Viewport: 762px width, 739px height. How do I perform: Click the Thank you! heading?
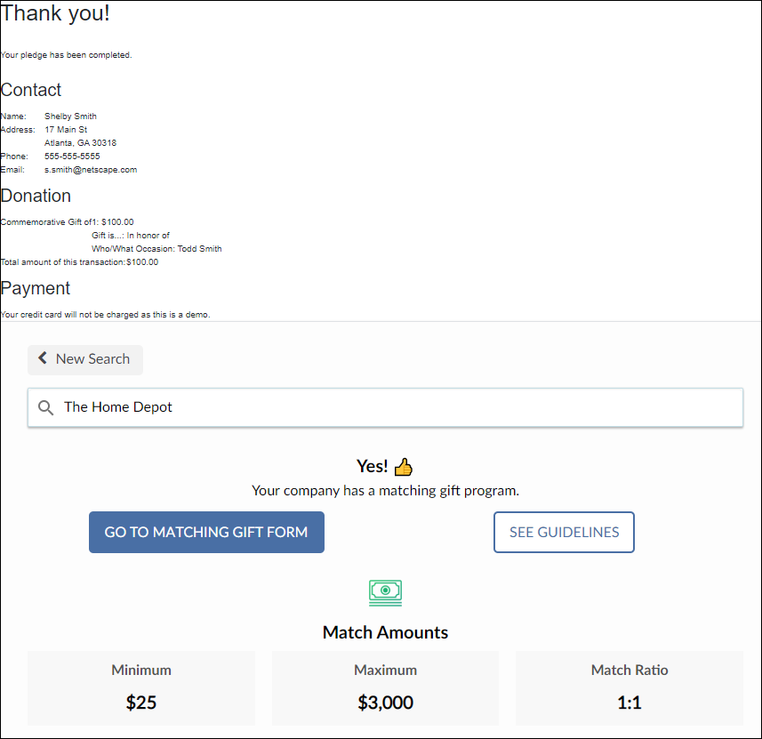[x=55, y=14]
